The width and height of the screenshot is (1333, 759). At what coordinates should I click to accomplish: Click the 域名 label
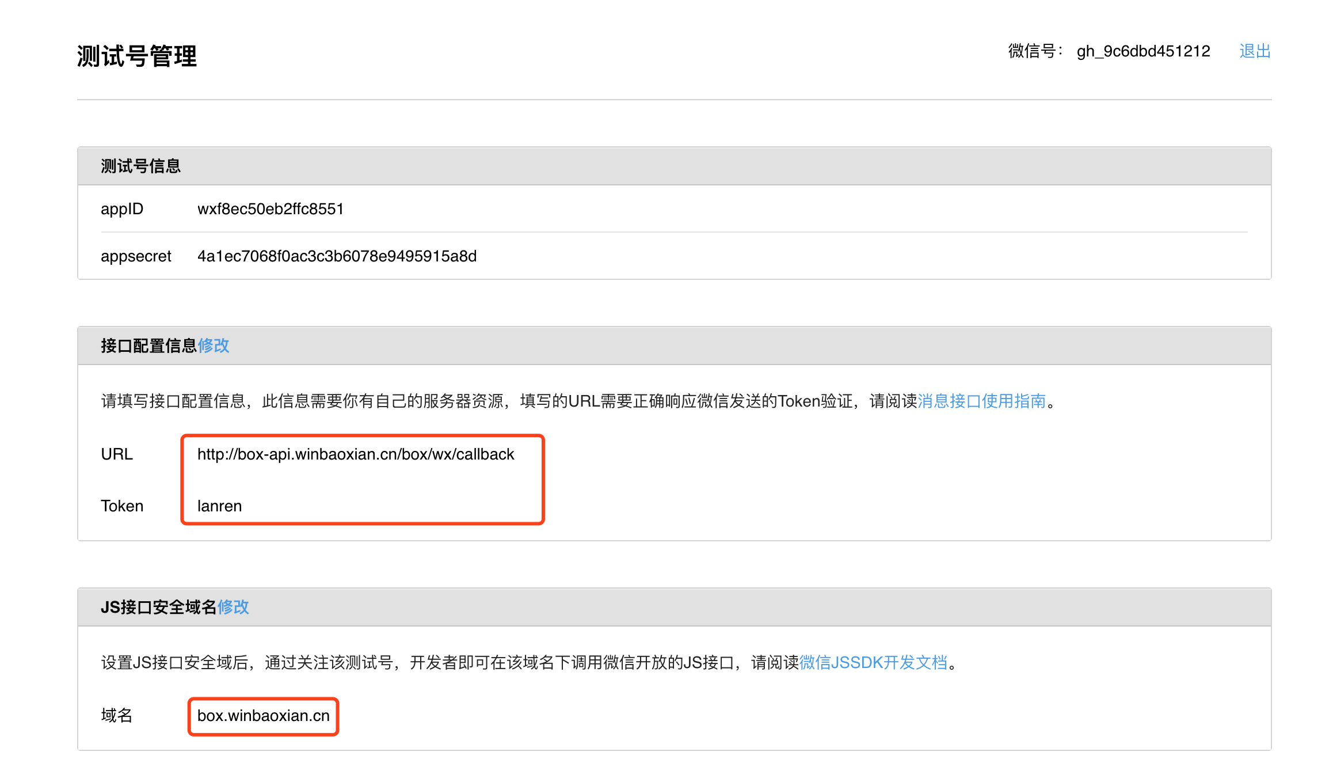117,716
